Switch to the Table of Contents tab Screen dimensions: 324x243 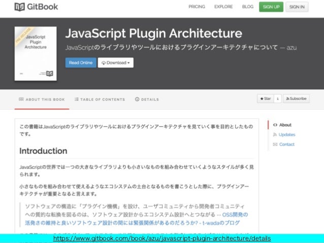click(100, 99)
